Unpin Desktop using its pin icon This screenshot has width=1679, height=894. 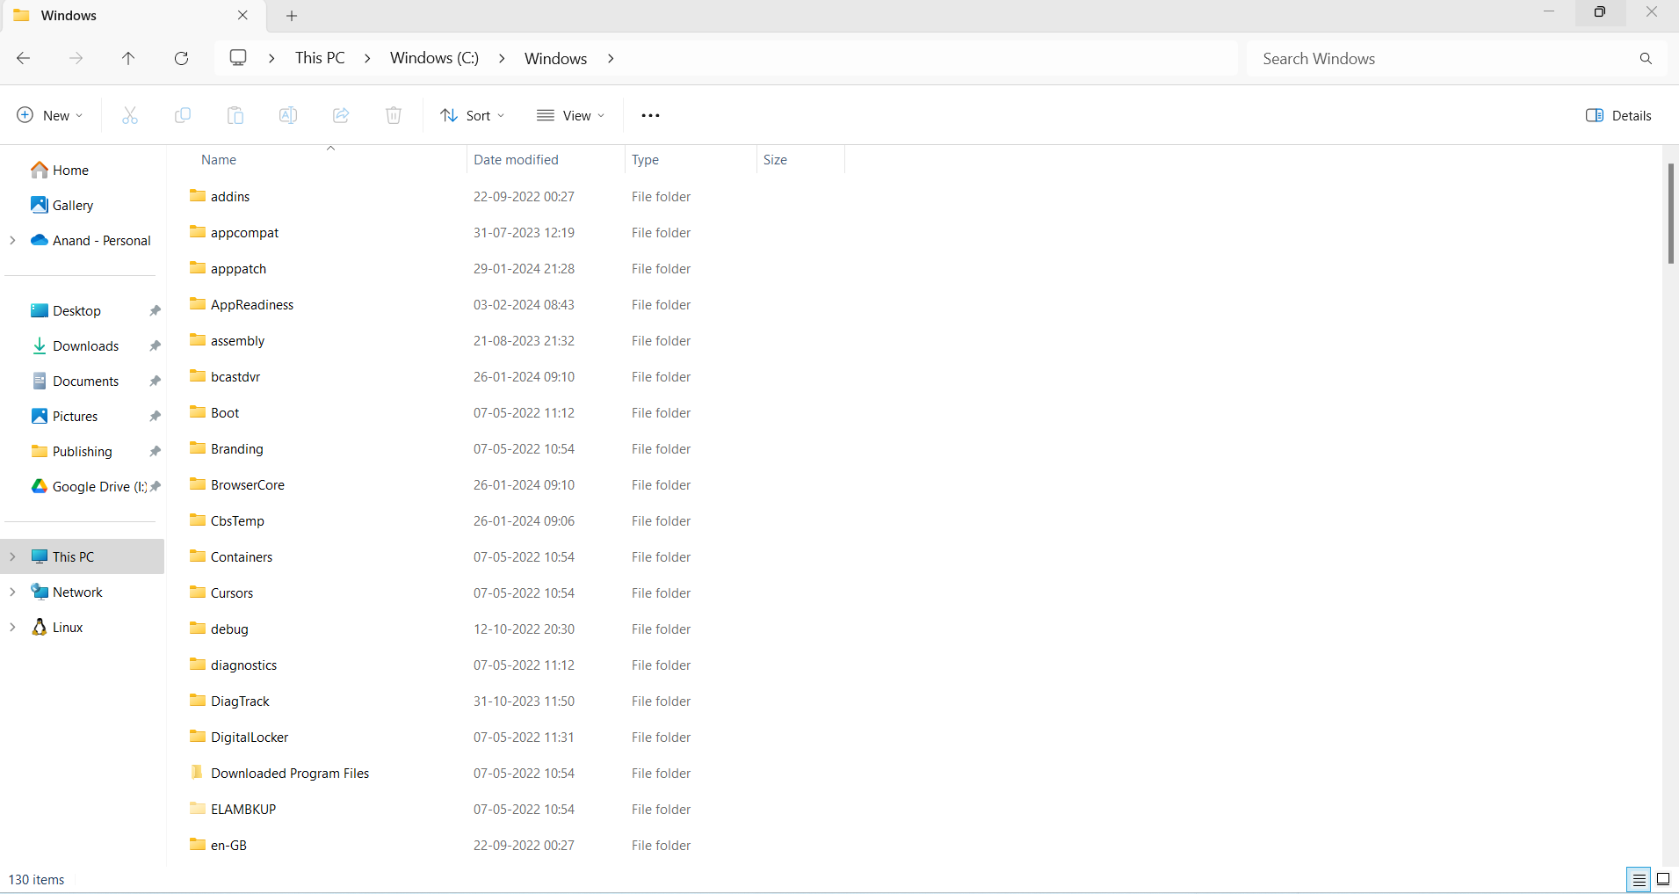pyautogui.click(x=155, y=311)
